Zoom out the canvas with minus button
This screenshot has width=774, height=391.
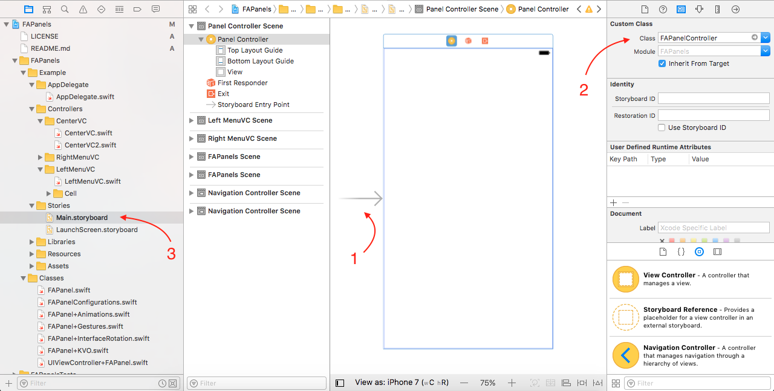464,383
